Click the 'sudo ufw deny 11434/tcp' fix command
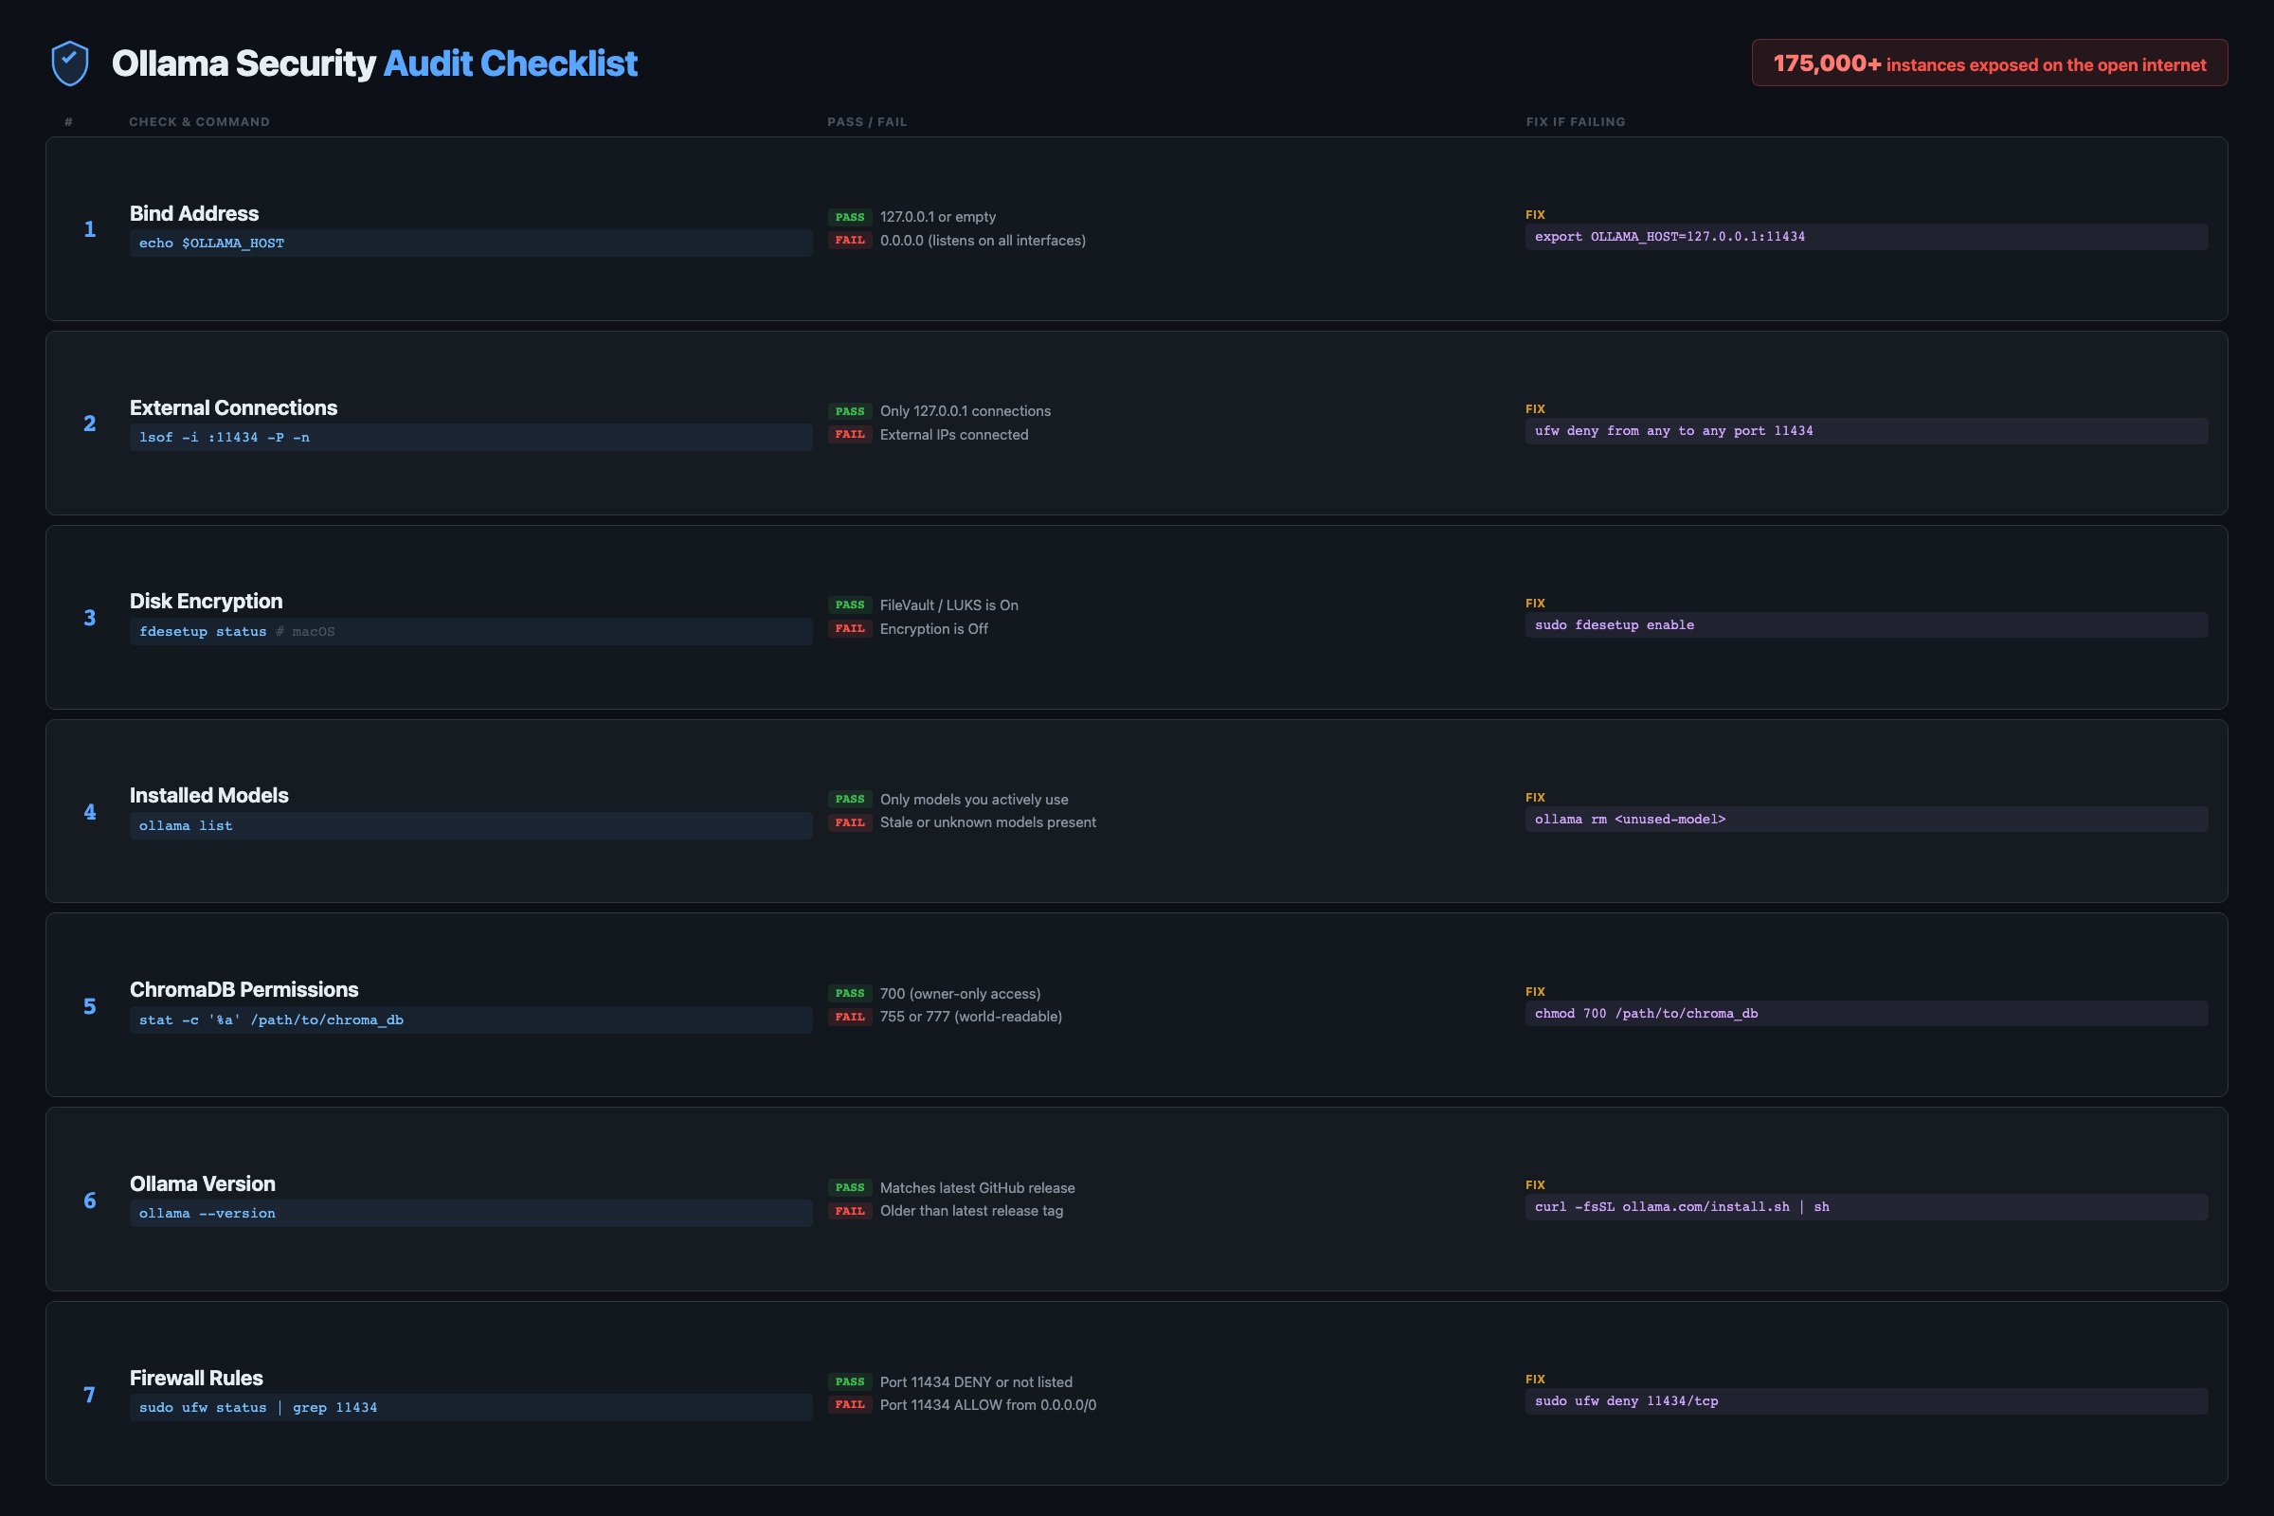Screen dimensions: 2274x1516 (x=1867, y=1402)
